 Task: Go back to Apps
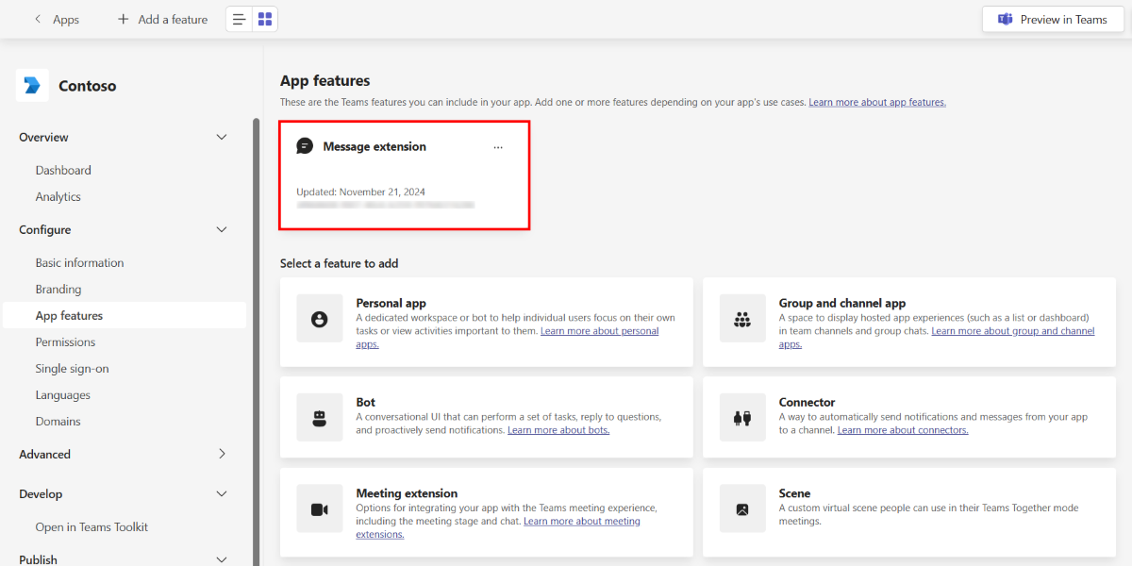(66, 19)
